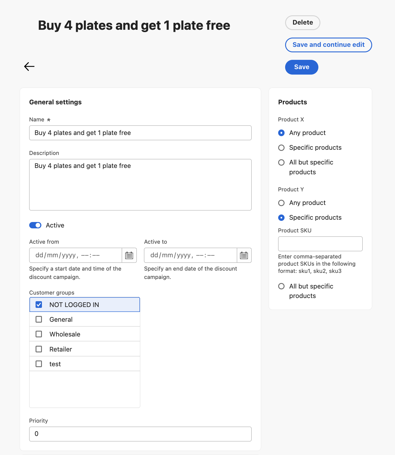This screenshot has height=455, width=395.
Task: Click the Delete button
Action: click(x=302, y=23)
